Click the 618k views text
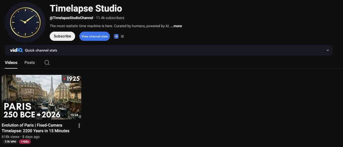Viewport: 343px width, 147px height. pyautogui.click(x=11, y=137)
